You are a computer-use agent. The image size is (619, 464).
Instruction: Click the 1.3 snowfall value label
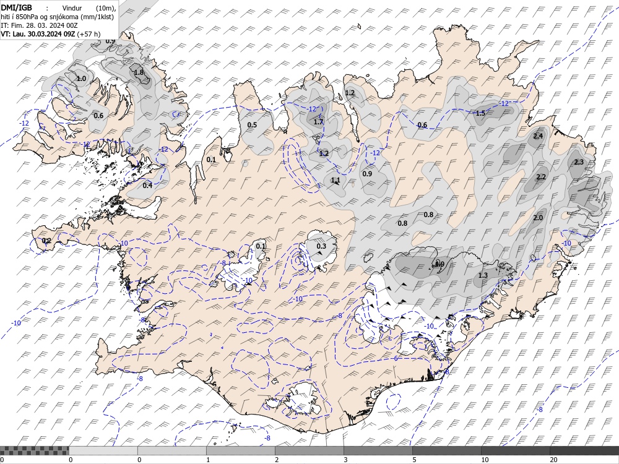[483, 275]
